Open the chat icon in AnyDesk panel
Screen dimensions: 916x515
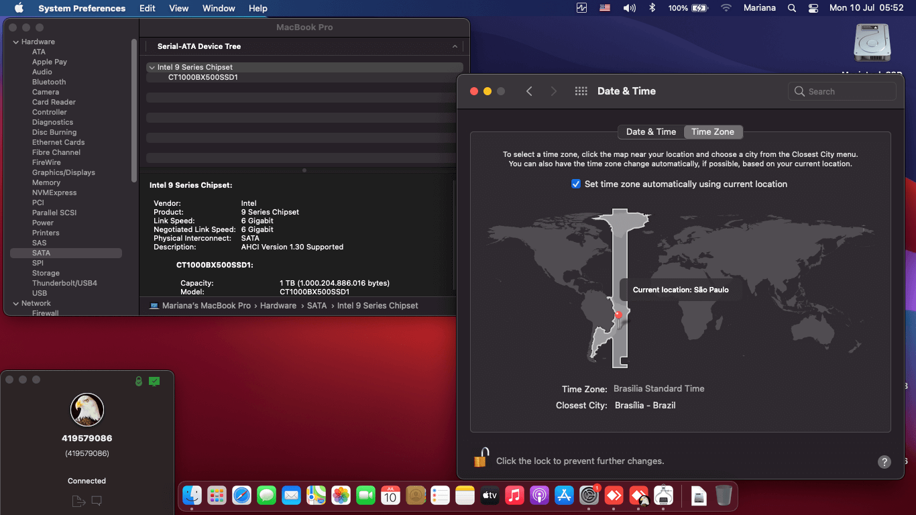click(x=97, y=500)
